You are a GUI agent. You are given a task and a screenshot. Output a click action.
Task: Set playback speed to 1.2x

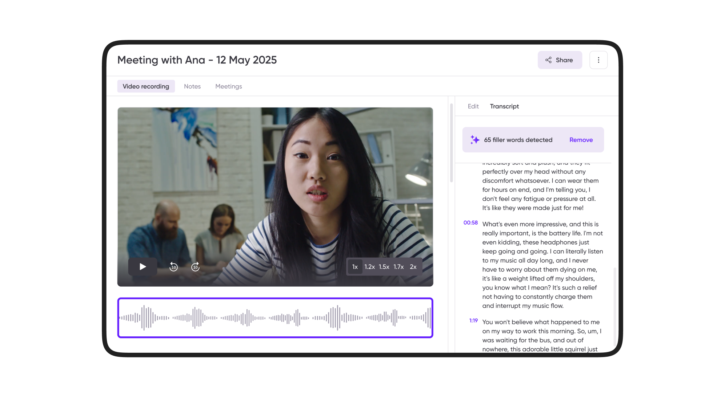click(x=369, y=267)
